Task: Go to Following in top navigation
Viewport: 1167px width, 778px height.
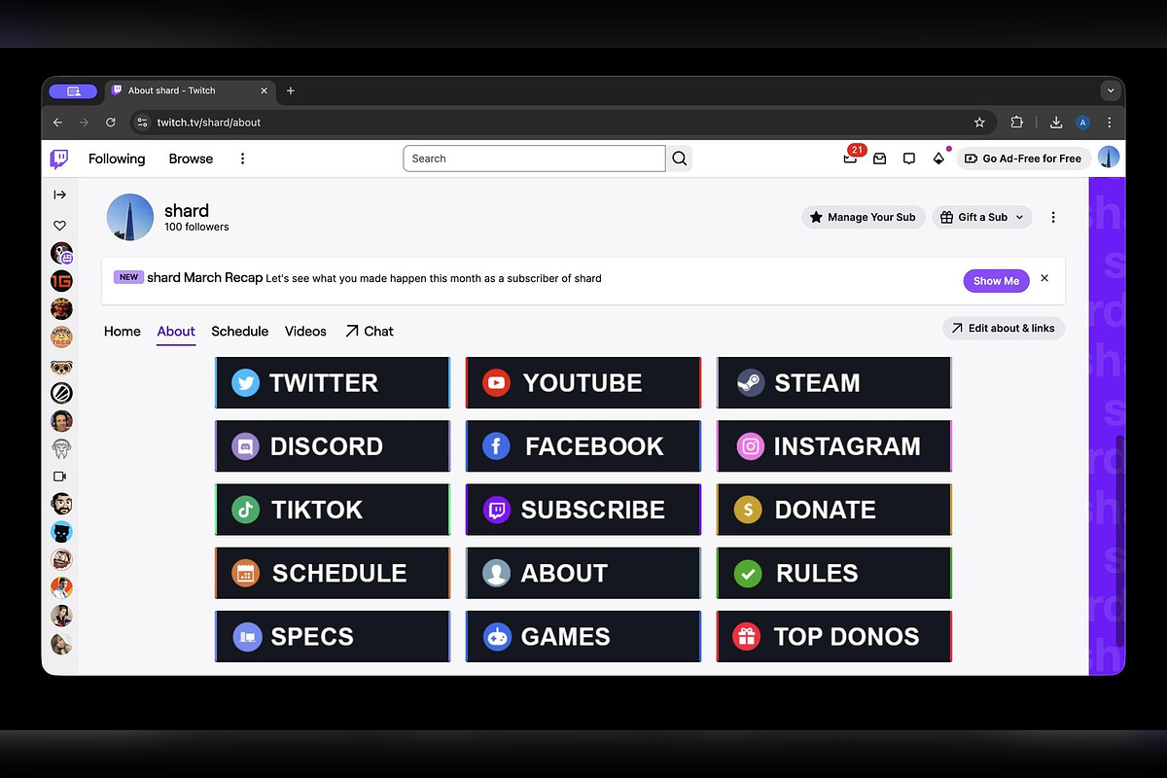Action: pos(117,159)
